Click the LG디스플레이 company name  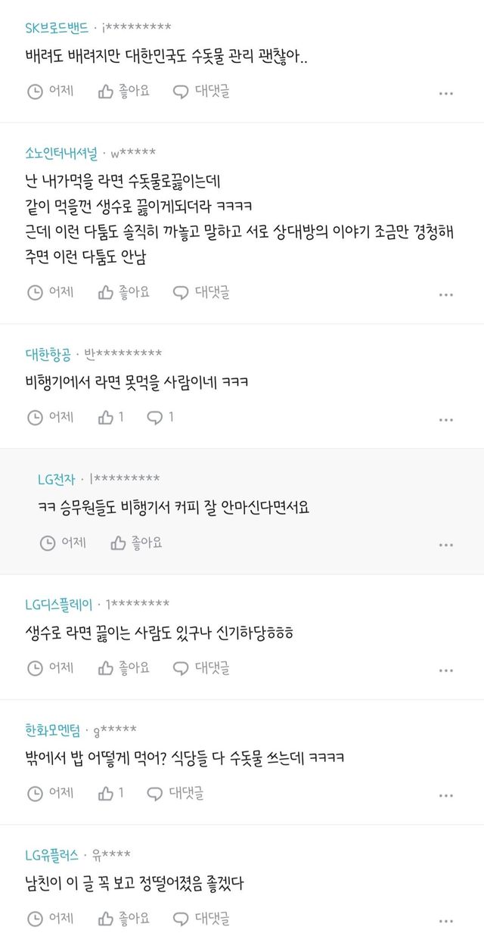click(x=59, y=604)
